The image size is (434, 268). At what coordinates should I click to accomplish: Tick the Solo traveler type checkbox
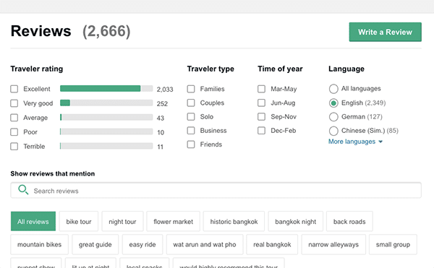point(191,116)
